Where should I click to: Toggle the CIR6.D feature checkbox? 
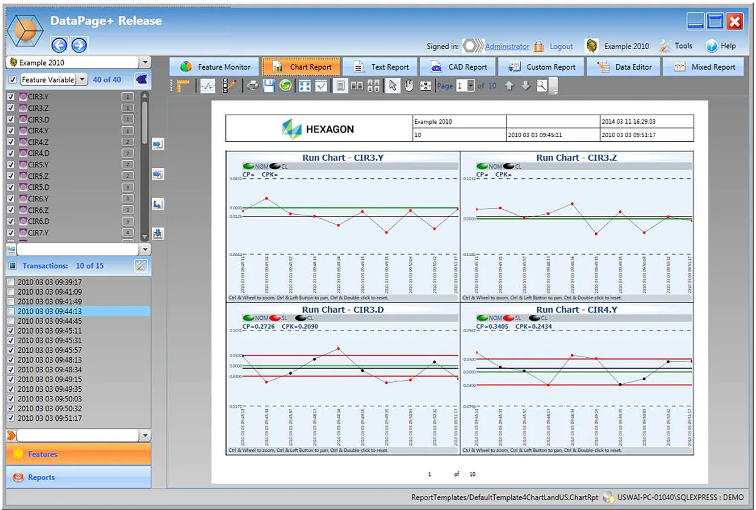coord(10,221)
